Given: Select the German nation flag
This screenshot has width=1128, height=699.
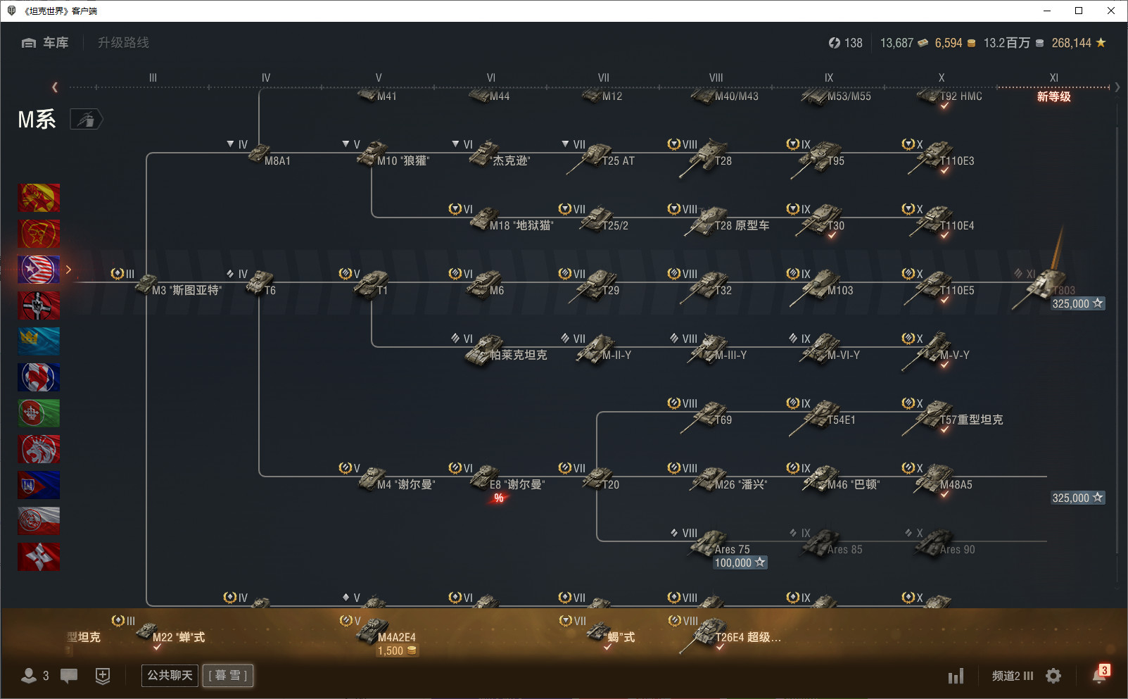Looking at the screenshot, I should pos(39,306).
